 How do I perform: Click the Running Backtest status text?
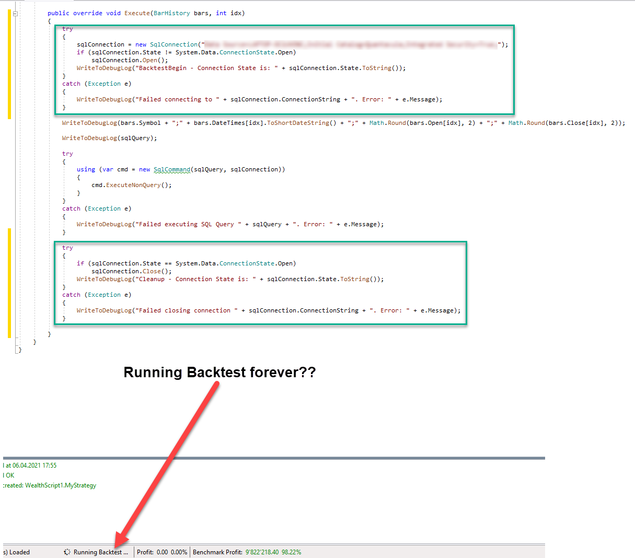100,552
